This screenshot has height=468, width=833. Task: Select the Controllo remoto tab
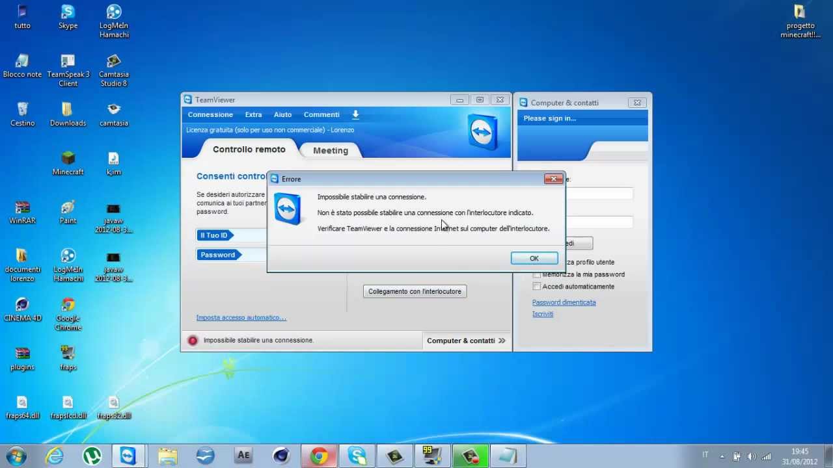click(249, 149)
